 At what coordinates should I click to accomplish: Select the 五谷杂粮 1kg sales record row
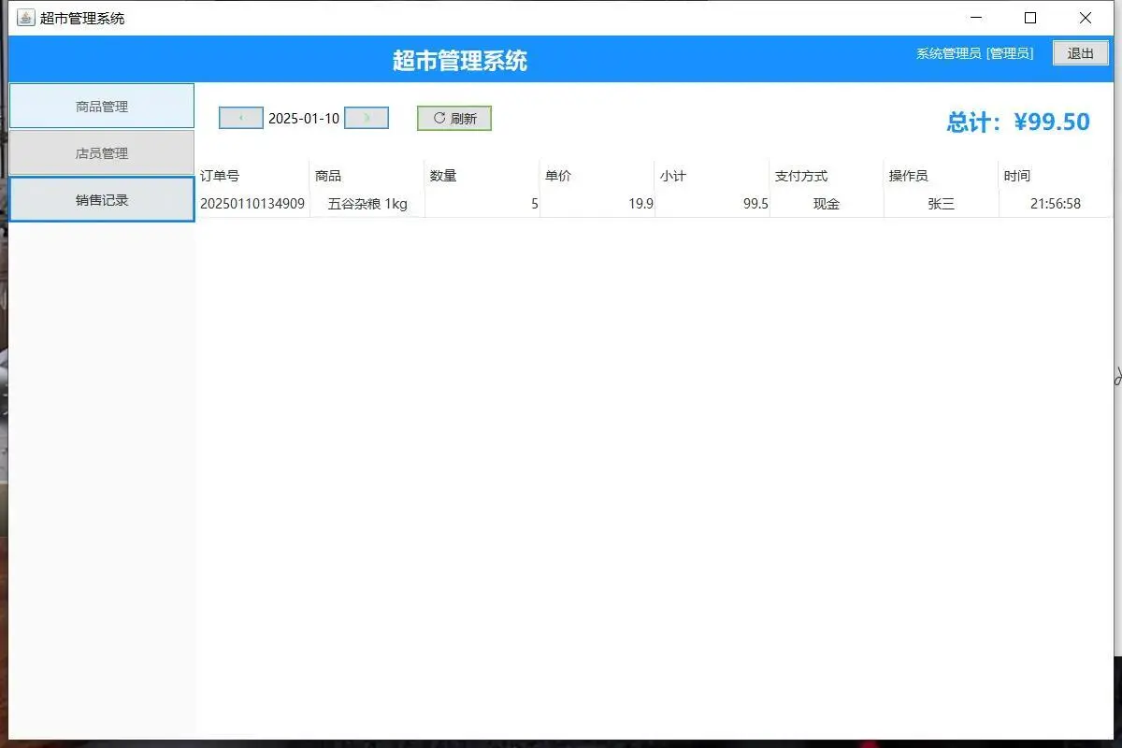point(561,204)
